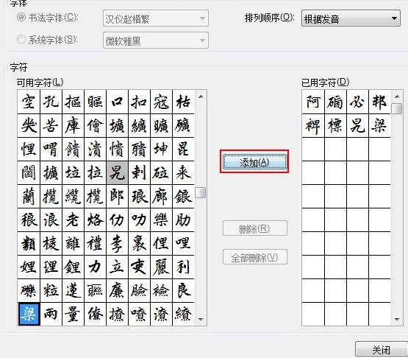Select character 枯 in available characters
The image size is (408, 358).
tap(183, 102)
